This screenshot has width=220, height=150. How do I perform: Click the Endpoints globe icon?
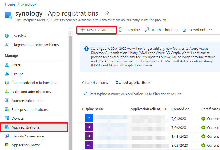click(120, 30)
